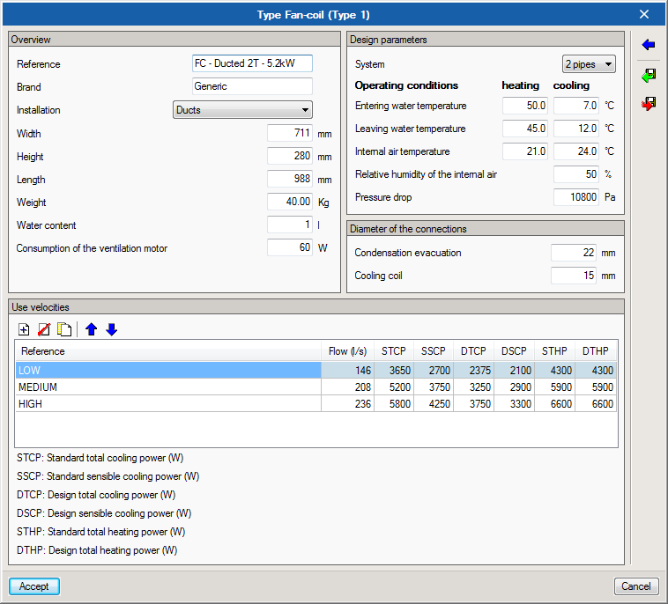The height and width of the screenshot is (604, 668).
Task: Click the green arrow disk import icon
Action: click(x=649, y=76)
